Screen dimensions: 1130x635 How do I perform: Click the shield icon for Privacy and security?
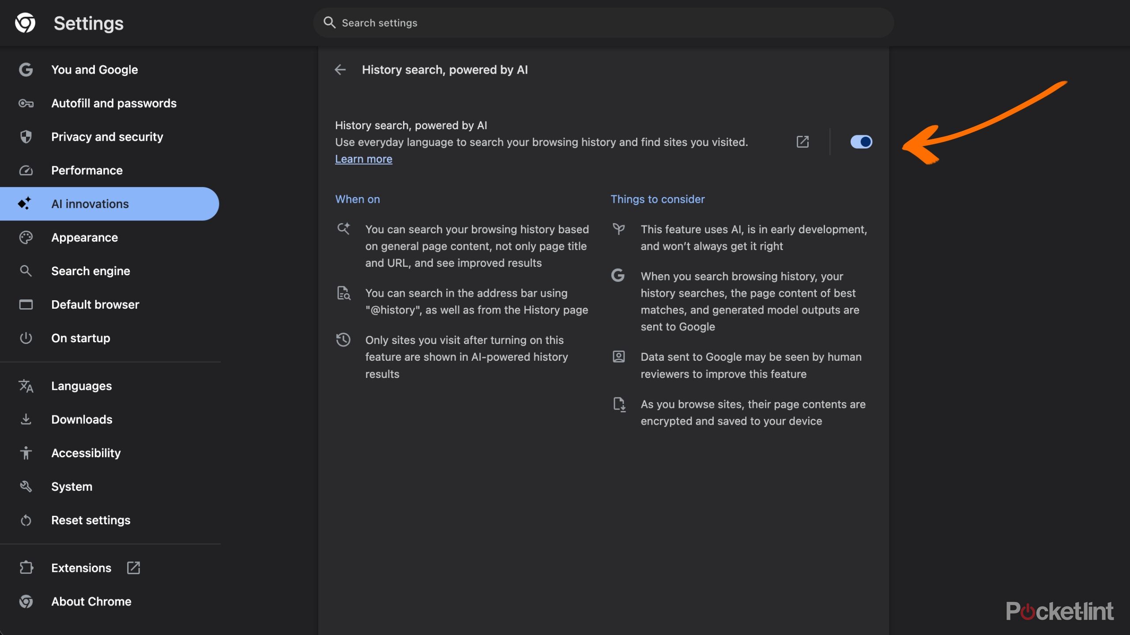pos(26,137)
